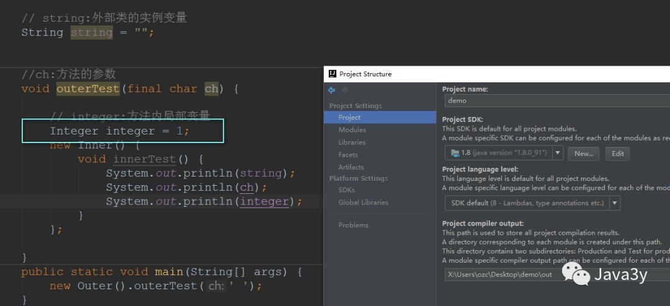Image resolution: width=670 pixels, height=306 pixels.
Task: Open the Problems page
Action: pos(353,225)
